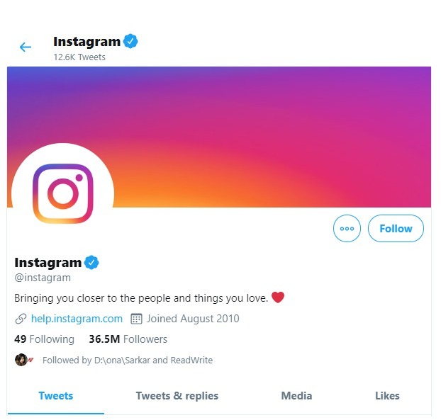
Task: Open the Instagram profile picture
Action: tap(63, 193)
